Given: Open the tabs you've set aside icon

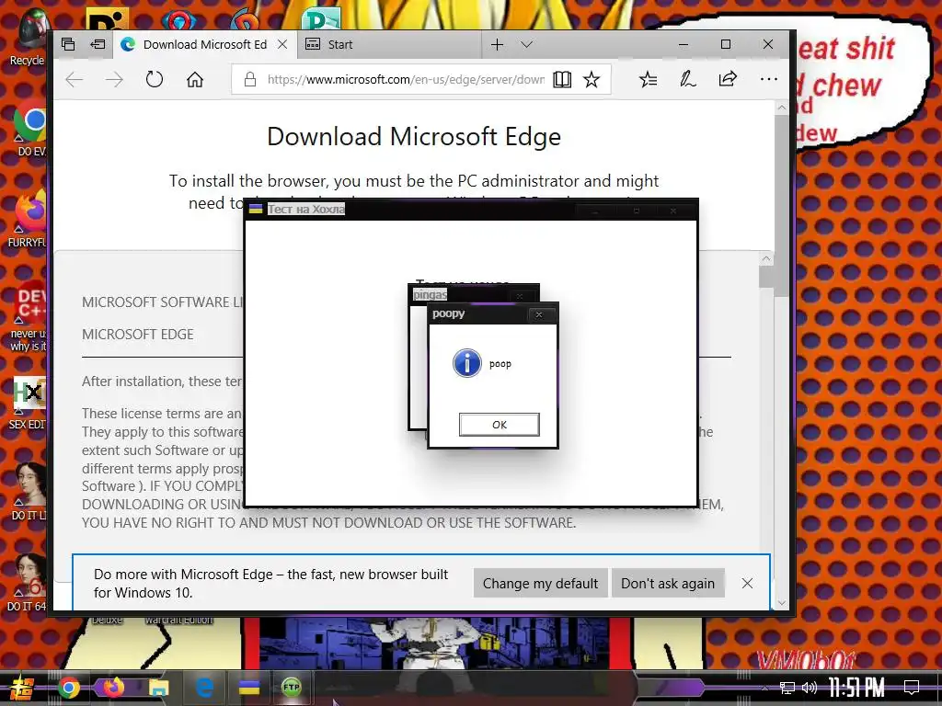Looking at the screenshot, I should pos(68,44).
